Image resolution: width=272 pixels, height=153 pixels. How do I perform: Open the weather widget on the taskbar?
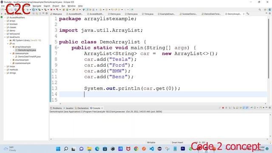pos(10,149)
